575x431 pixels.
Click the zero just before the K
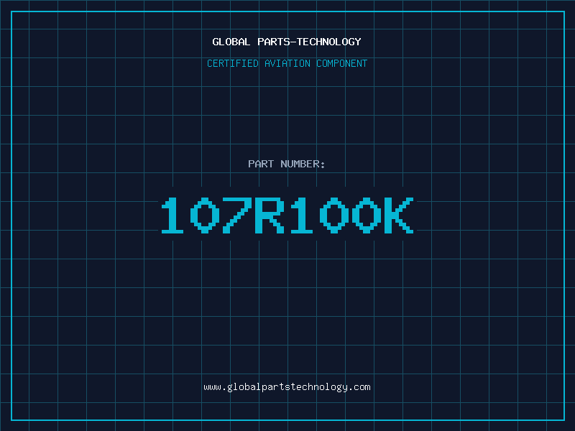pyautogui.click(x=365, y=215)
